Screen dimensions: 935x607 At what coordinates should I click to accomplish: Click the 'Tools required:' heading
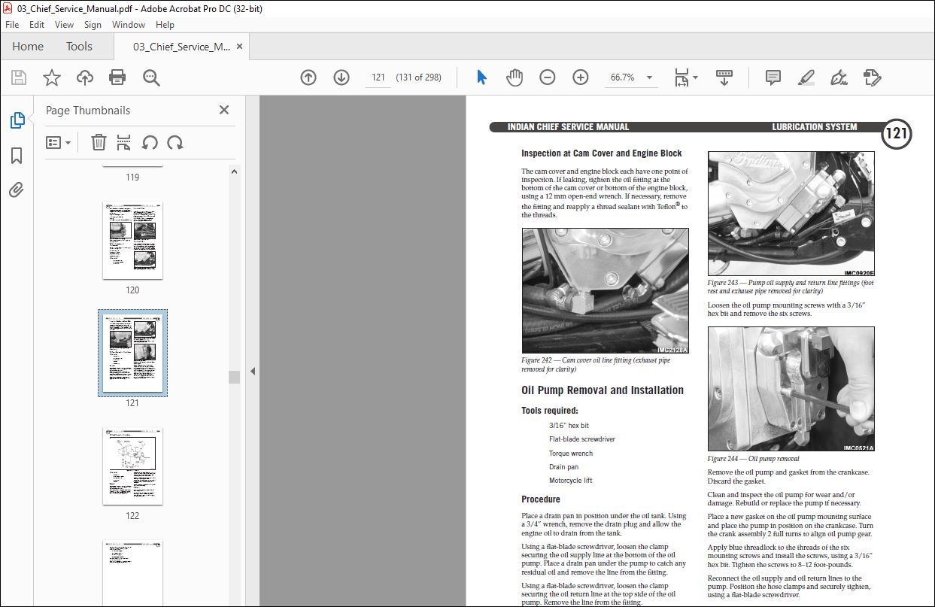(550, 411)
